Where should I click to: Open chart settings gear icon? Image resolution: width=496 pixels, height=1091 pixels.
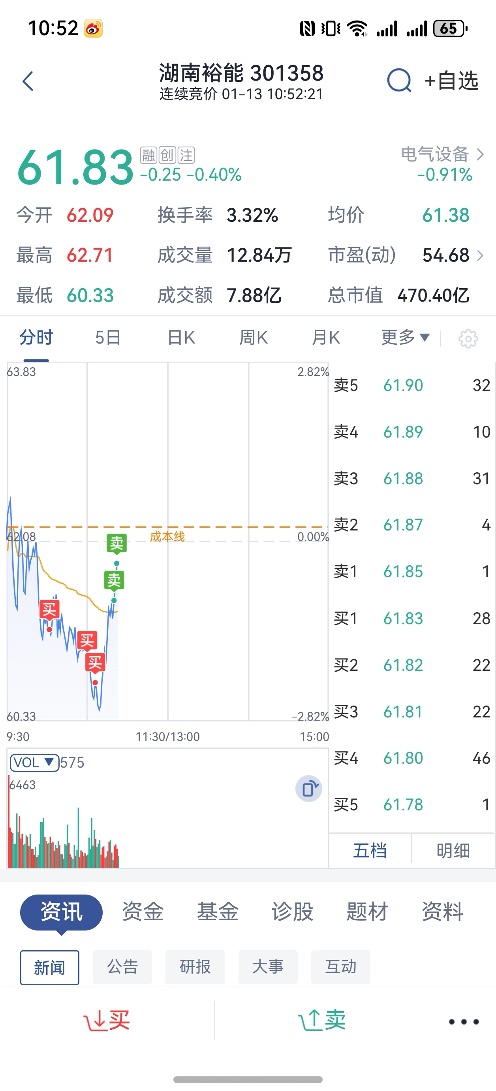(468, 338)
